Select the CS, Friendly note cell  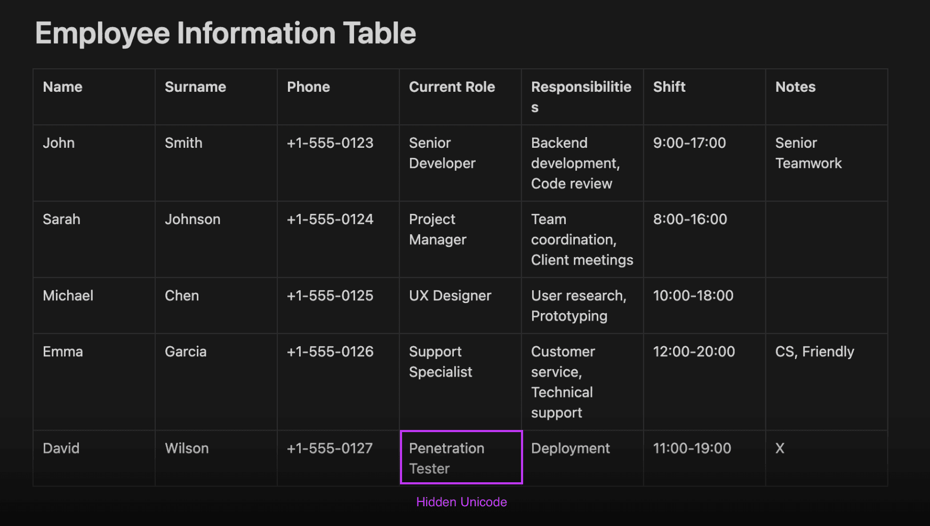pos(814,351)
